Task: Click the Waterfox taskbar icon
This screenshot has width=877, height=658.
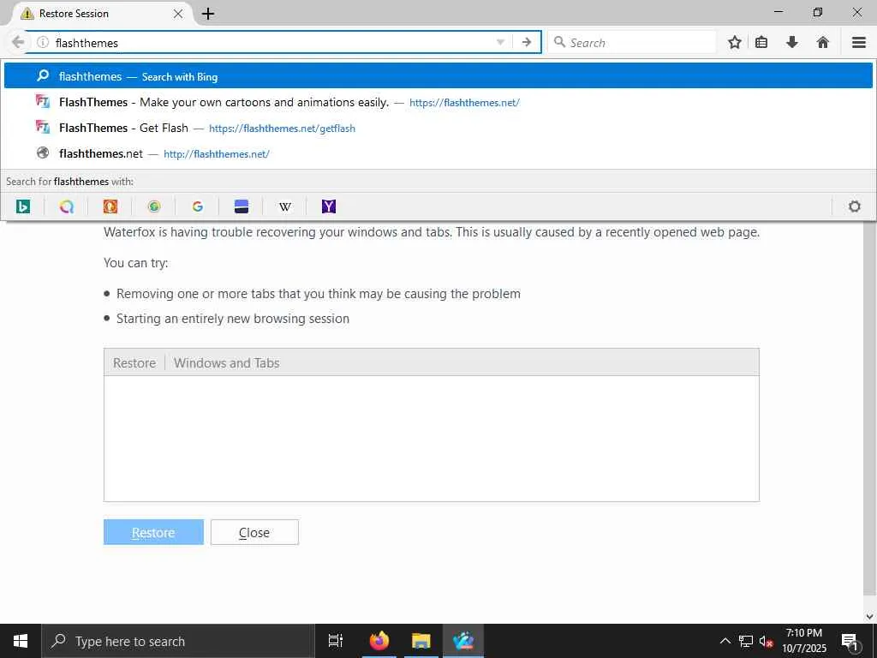Action: [x=463, y=641]
